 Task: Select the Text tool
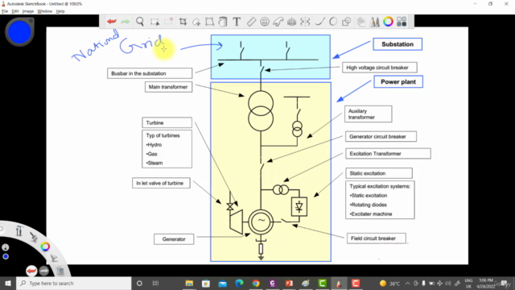pos(237,22)
